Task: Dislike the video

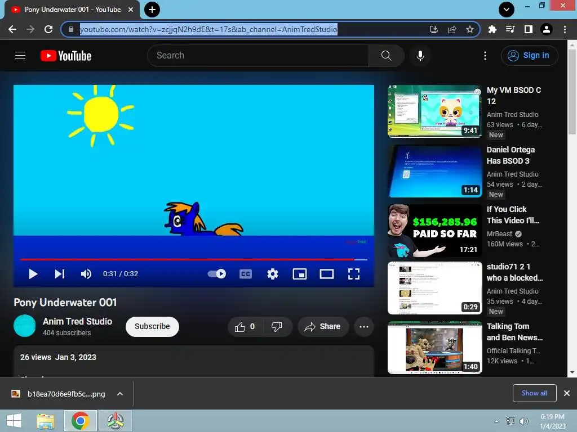Action: point(277,327)
